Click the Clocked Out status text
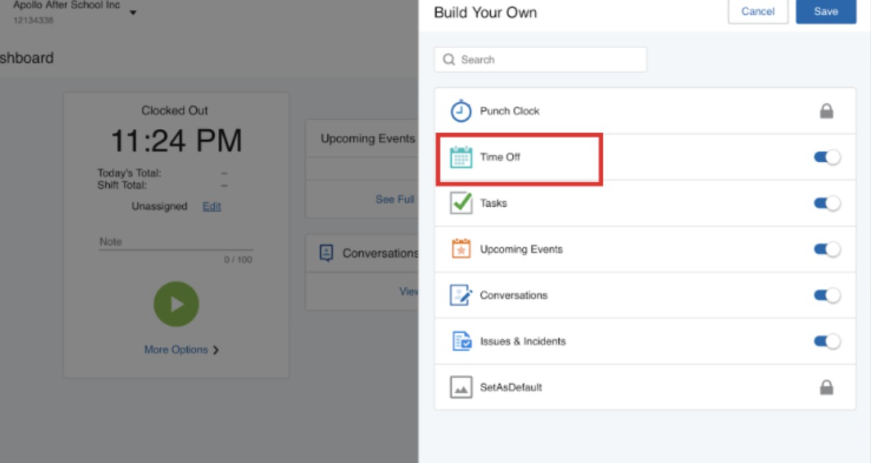 175,110
